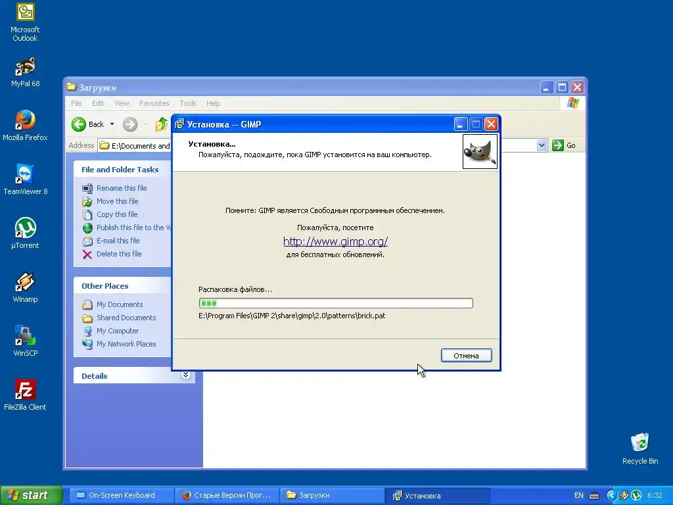Click the Rename this file icon

click(x=87, y=189)
